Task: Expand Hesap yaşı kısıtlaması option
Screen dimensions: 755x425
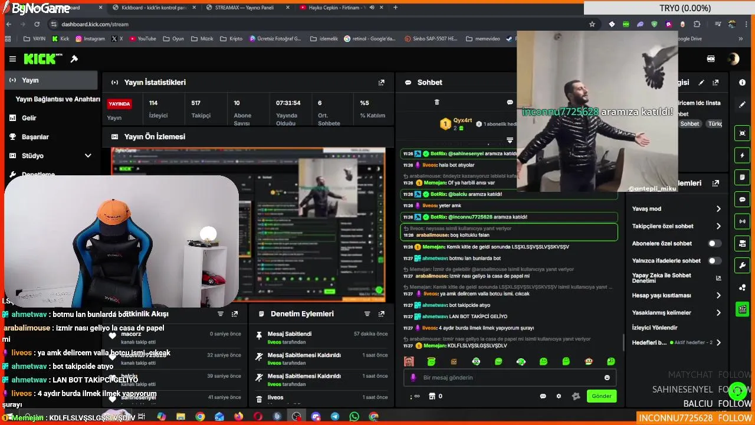Action: click(x=718, y=295)
